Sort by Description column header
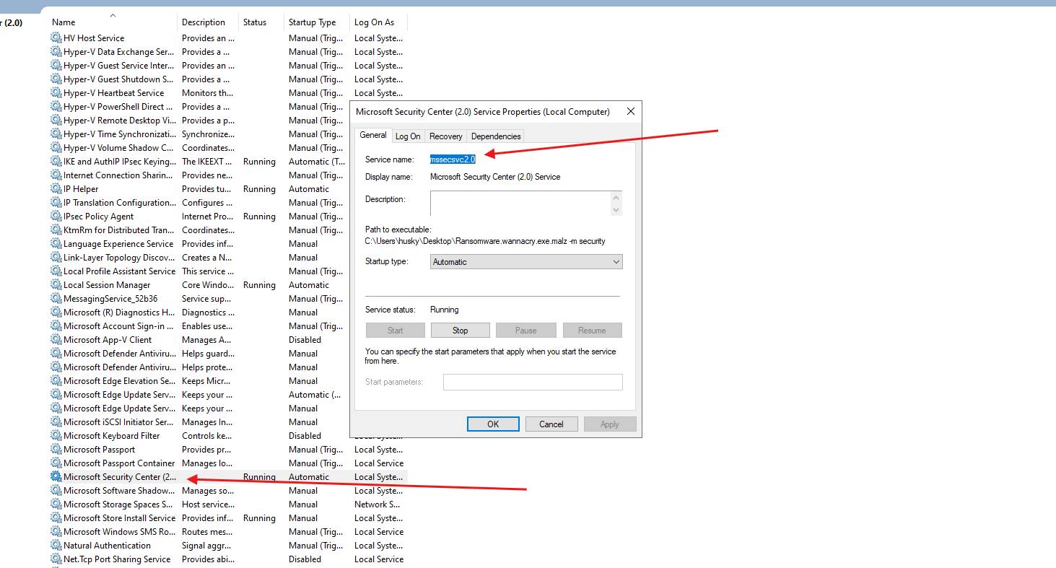 208,22
